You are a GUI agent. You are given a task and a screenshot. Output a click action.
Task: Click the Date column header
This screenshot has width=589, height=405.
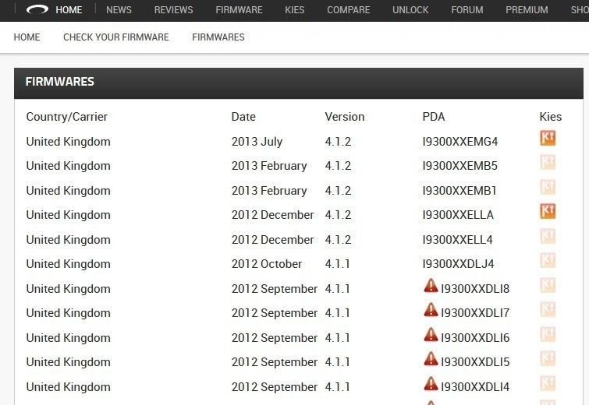(243, 117)
